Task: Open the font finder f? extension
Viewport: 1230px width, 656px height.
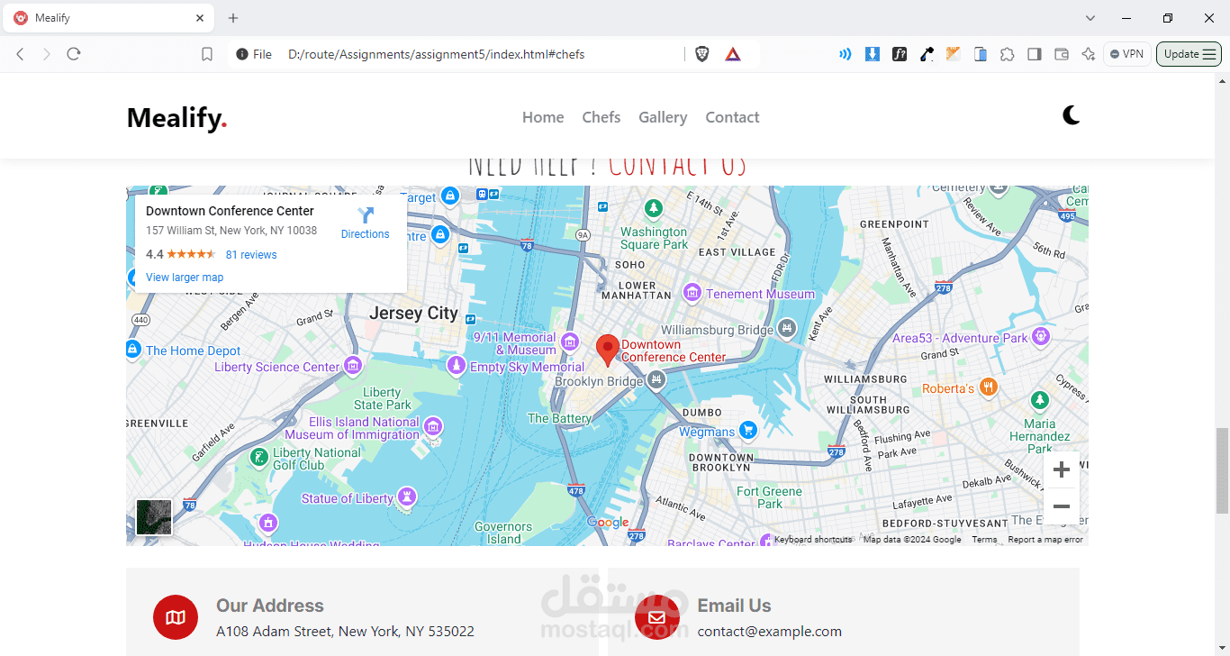Action: 899,54
